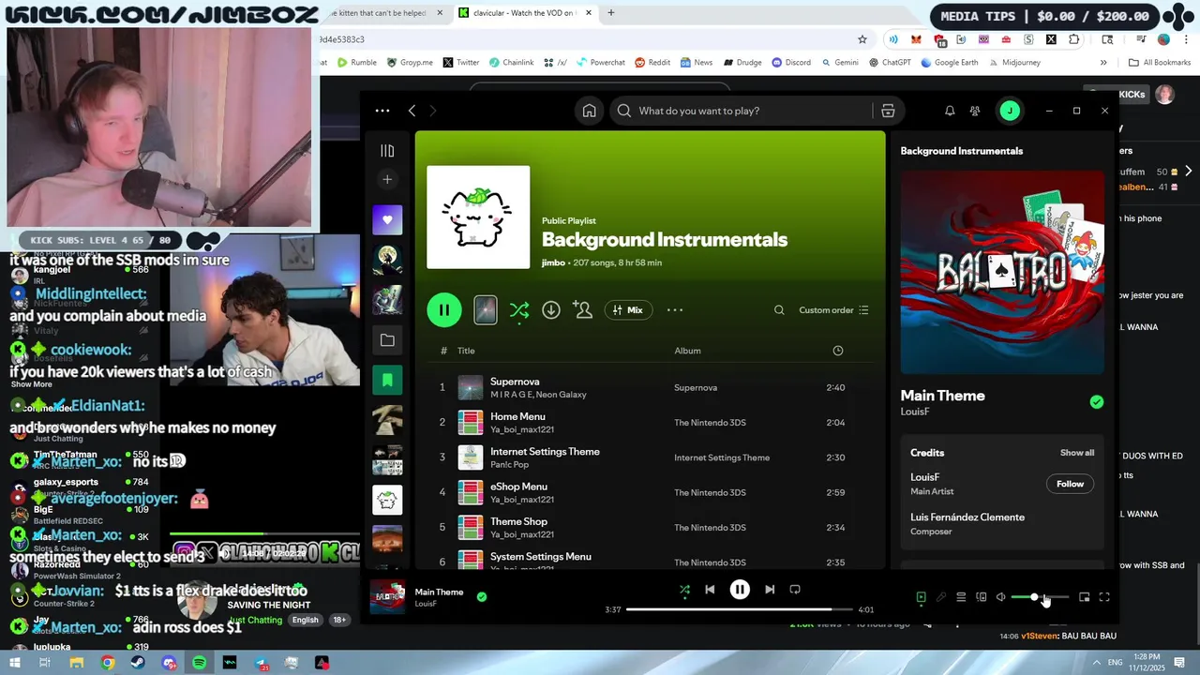The height and width of the screenshot is (675, 1200).
Task: Seek along the song progress bar
Action: [740, 609]
